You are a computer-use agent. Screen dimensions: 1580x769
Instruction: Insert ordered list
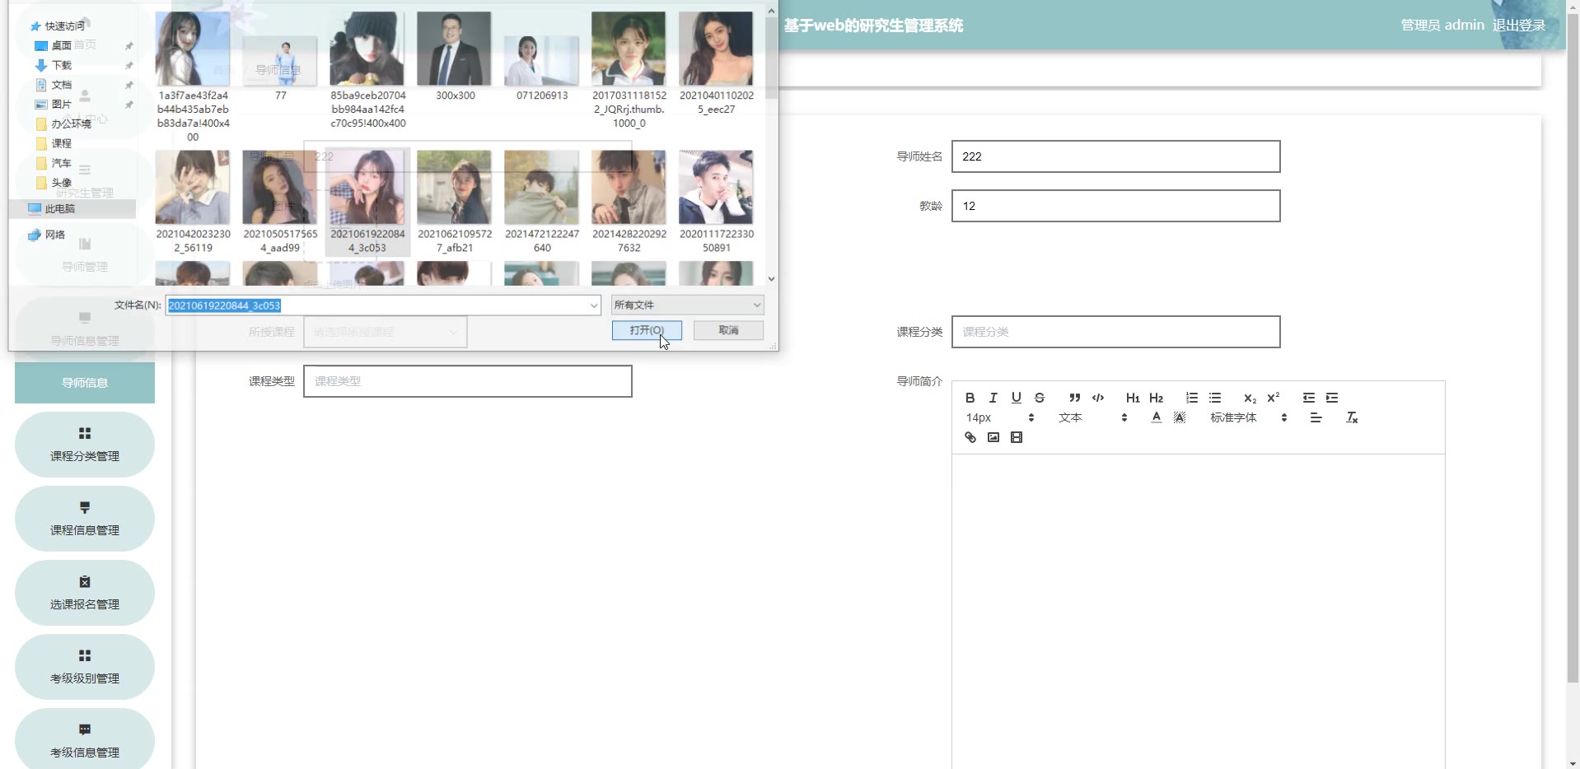pos(1191,398)
